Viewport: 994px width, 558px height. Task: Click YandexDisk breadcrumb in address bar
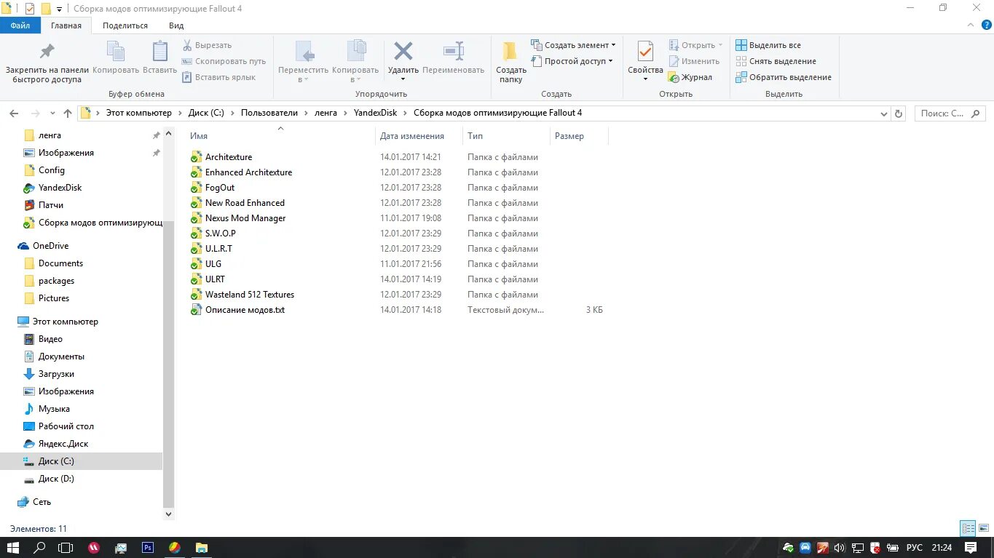[x=375, y=113]
